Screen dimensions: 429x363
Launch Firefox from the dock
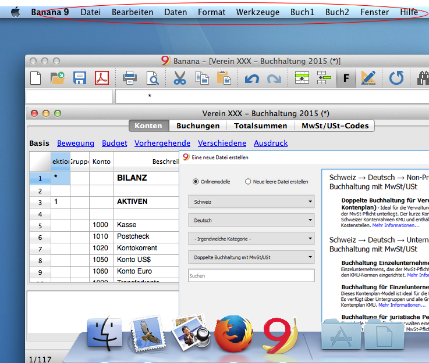click(233, 333)
